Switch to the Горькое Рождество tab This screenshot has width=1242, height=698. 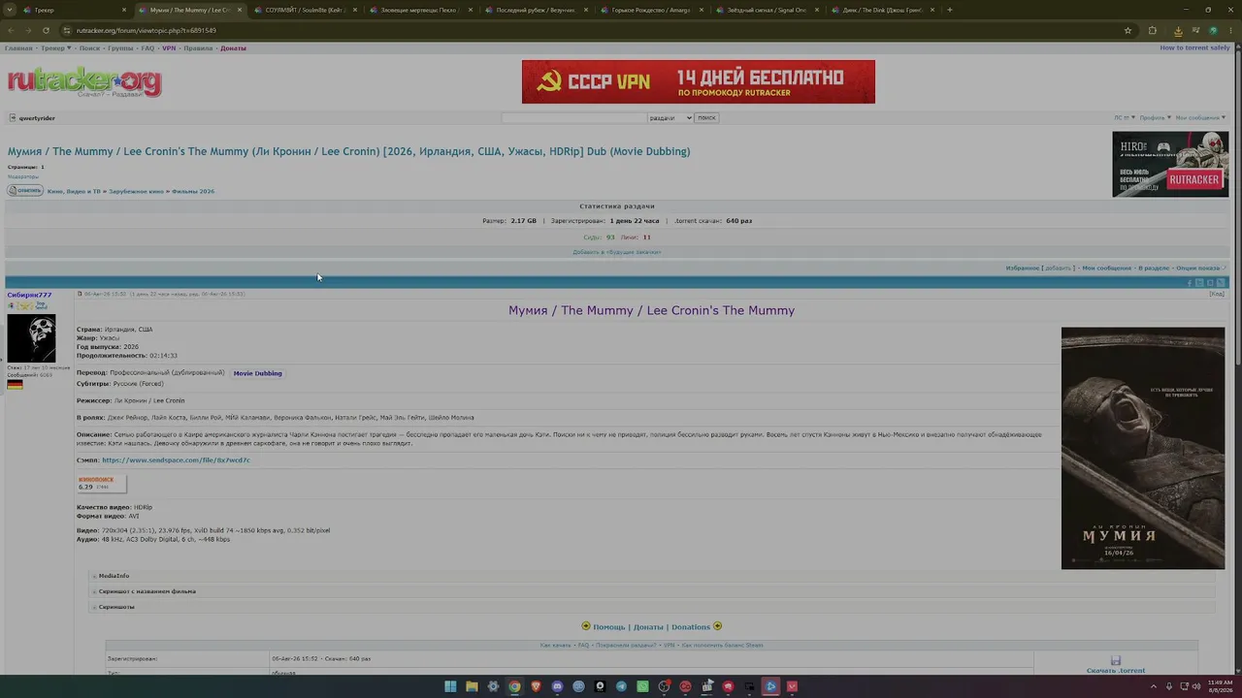(651, 10)
